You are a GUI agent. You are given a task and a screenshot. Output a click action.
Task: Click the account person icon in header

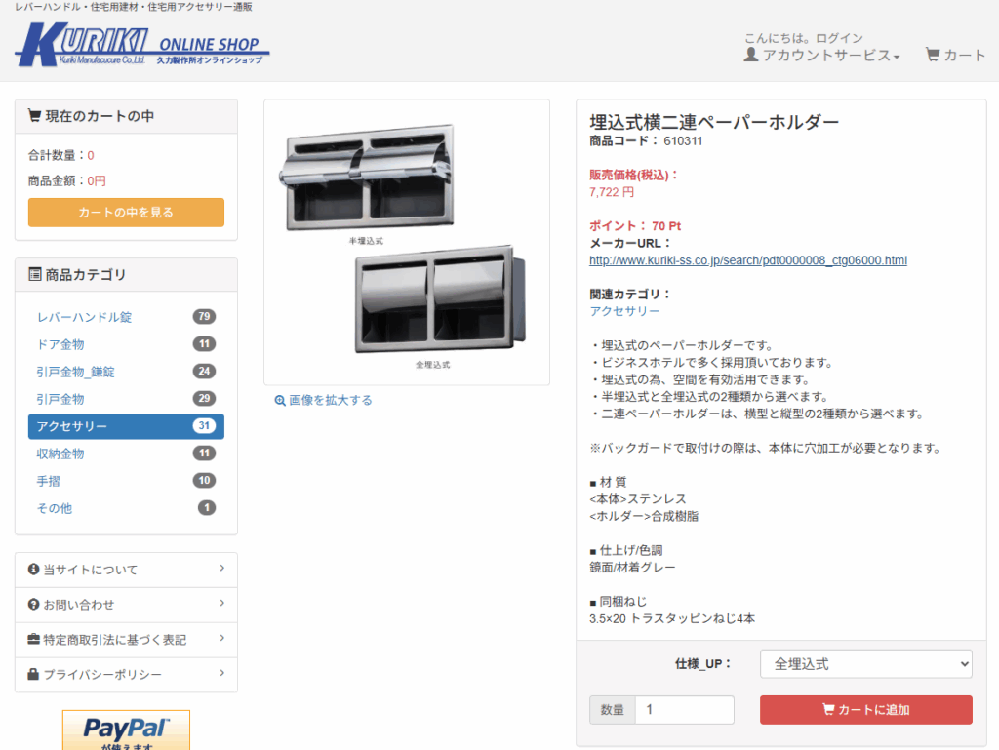click(751, 55)
